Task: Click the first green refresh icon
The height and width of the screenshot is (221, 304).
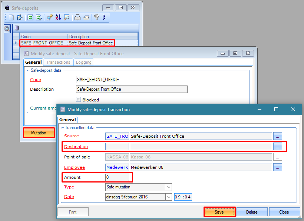Action: pyautogui.click(x=30, y=17)
